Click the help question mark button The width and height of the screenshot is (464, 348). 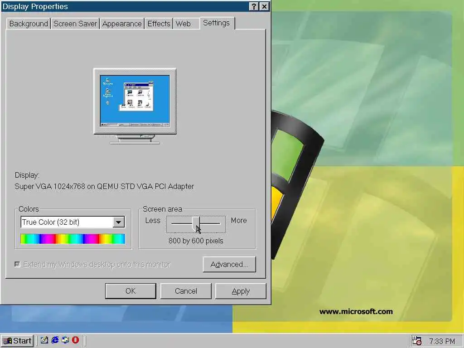pos(254,6)
